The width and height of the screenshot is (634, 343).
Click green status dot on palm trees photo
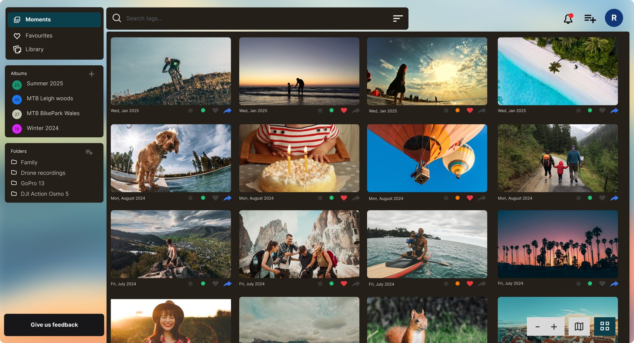(x=590, y=284)
